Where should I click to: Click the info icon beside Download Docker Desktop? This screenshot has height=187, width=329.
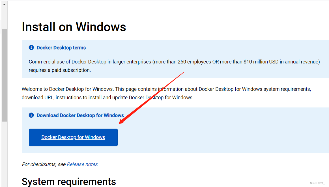31,115
